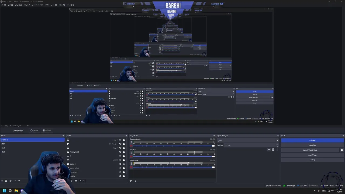Decrease transition duration with down stepper
This screenshot has width=345, height=194.
(277, 146)
